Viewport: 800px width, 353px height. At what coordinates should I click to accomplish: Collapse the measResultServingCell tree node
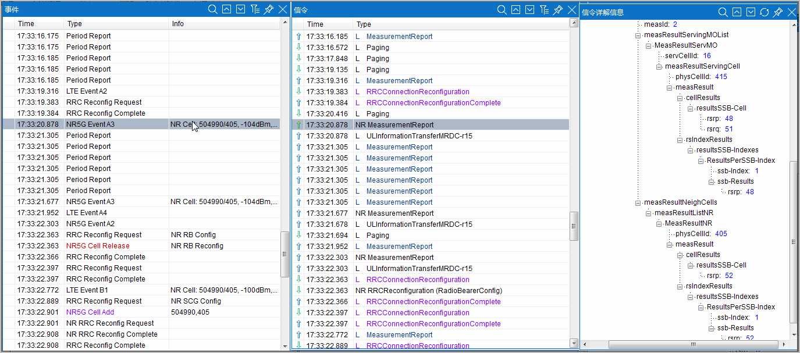click(x=659, y=66)
